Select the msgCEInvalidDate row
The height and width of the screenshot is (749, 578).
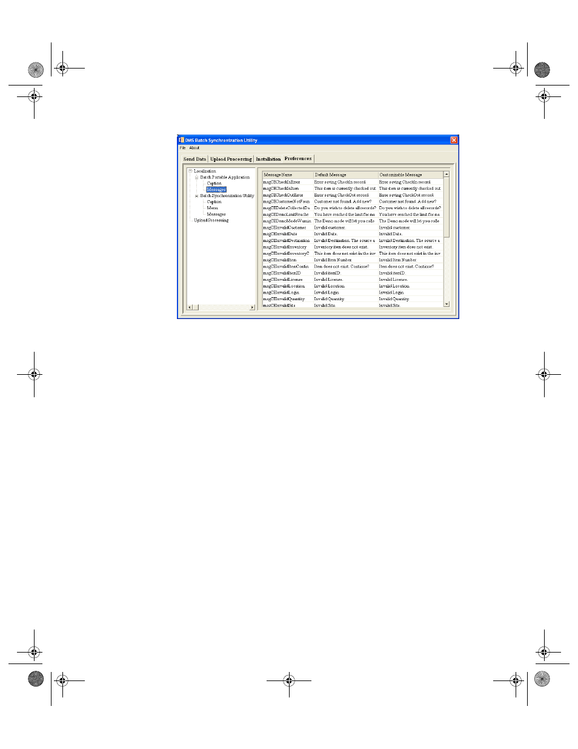(x=353, y=234)
